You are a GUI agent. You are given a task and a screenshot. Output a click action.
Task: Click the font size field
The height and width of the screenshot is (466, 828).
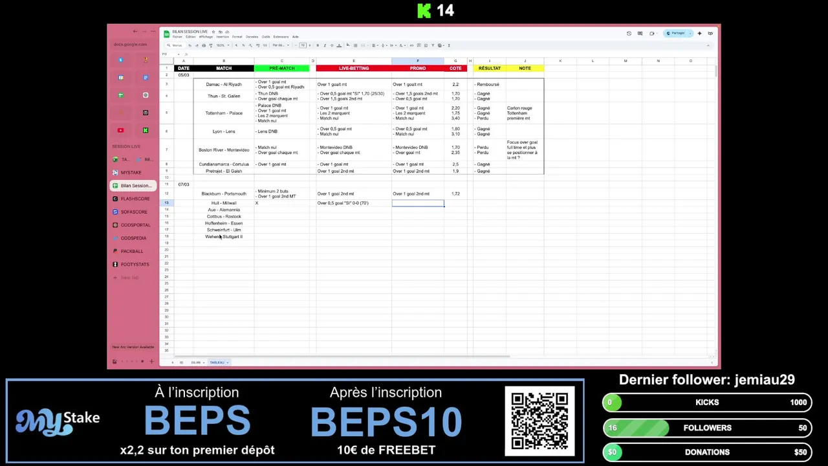click(x=303, y=45)
